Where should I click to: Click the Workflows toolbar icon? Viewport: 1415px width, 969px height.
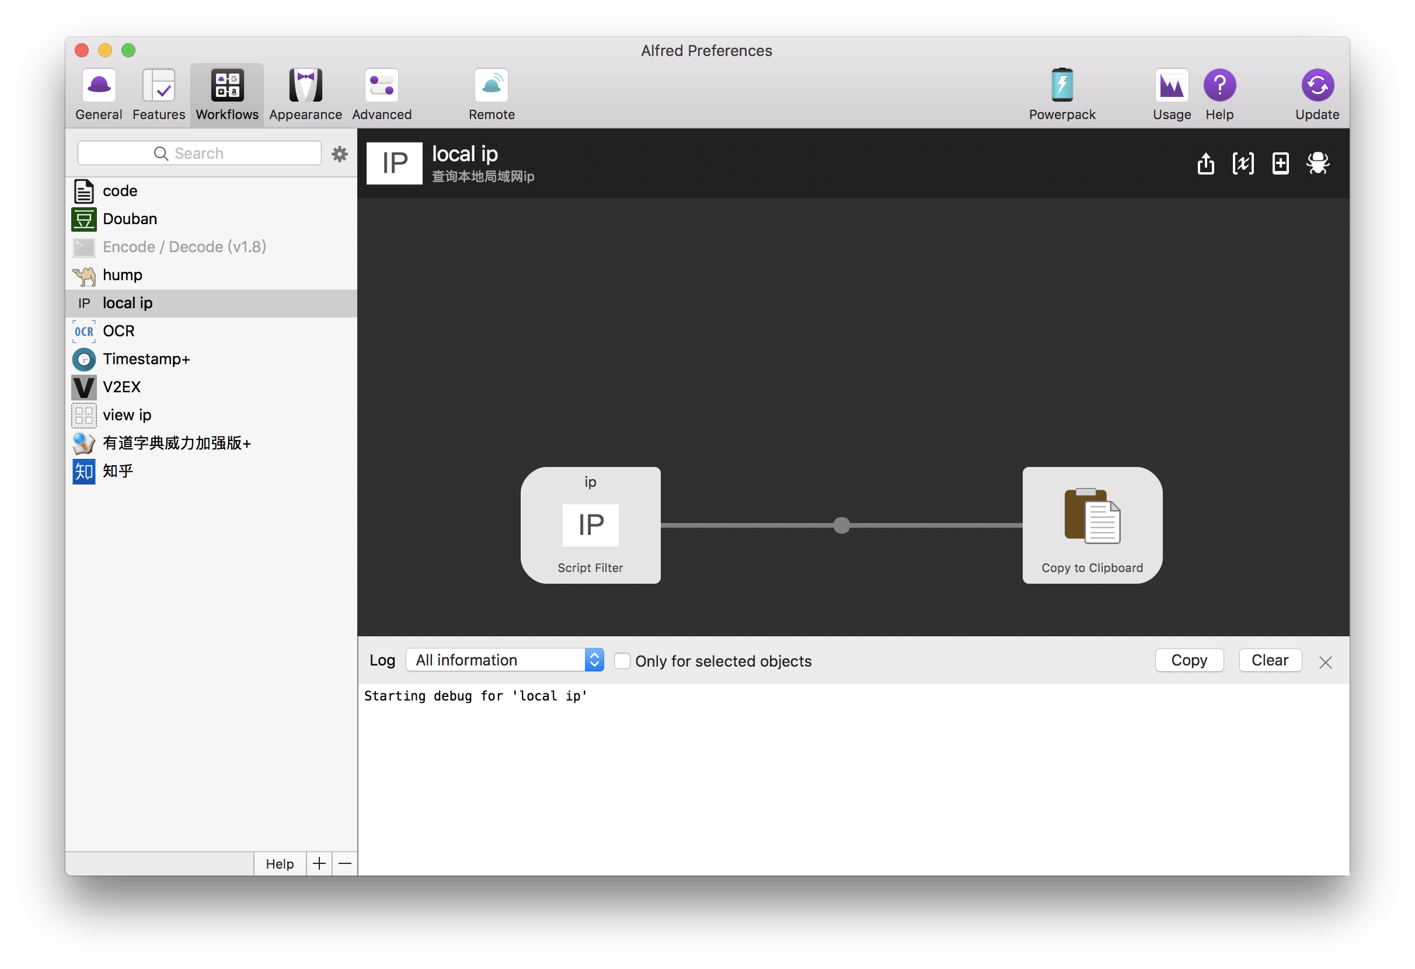227,93
